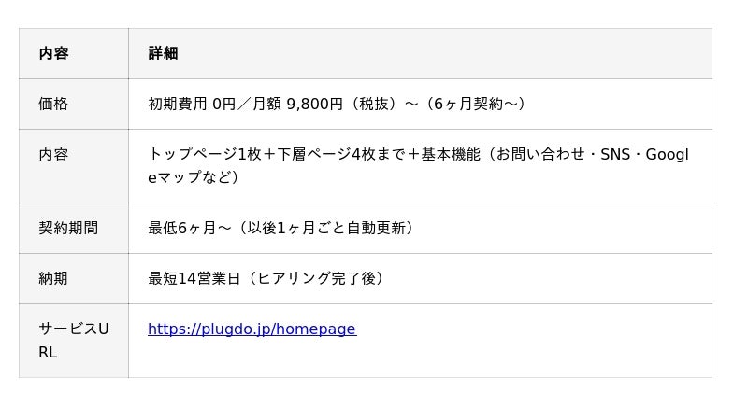The image size is (748, 406).
Task: Click the 内容 header cell in top row
Action: pyautogui.click(x=53, y=53)
